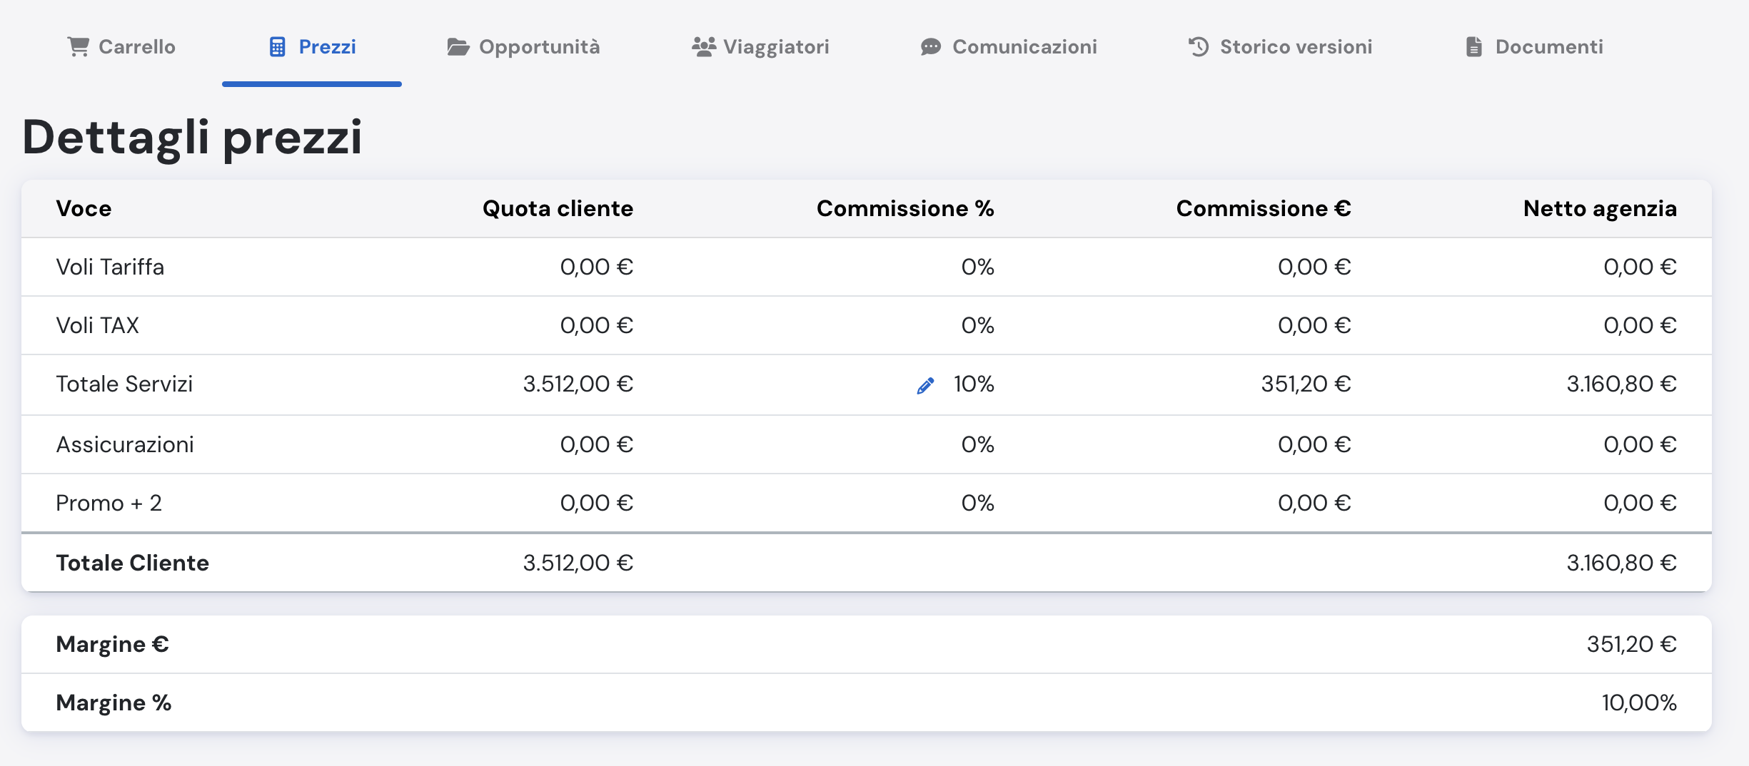This screenshot has width=1749, height=766.
Task: Click the Margine % value 10,00%
Action: 1639,703
